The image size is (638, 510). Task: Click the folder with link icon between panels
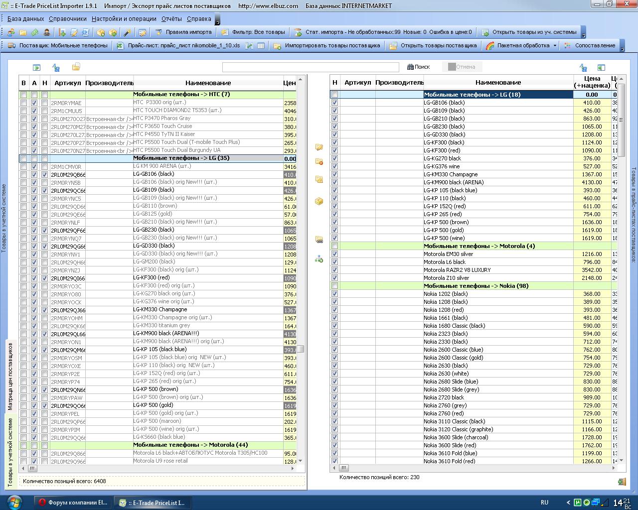(x=319, y=240)
